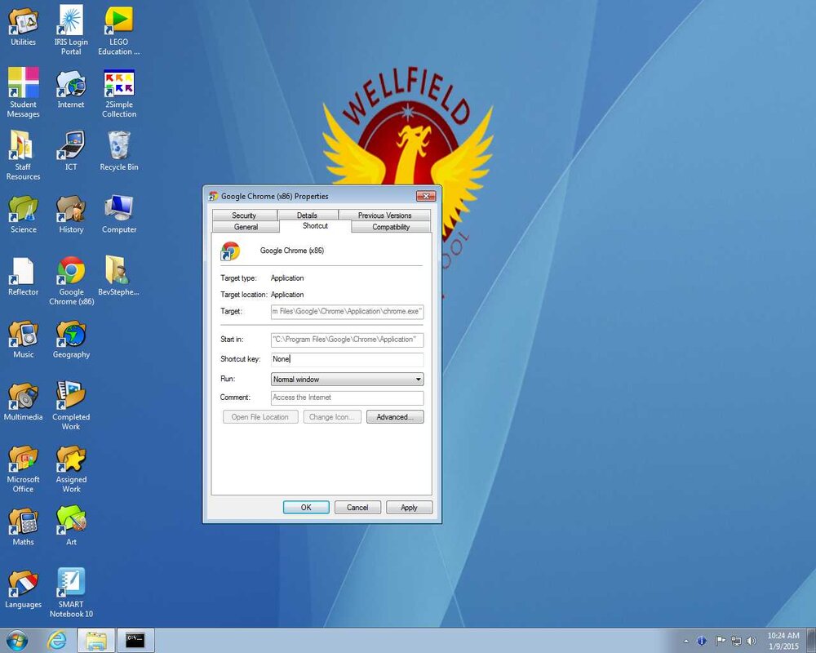Open the volume speaker tray icon

click(x=751, y=641)
